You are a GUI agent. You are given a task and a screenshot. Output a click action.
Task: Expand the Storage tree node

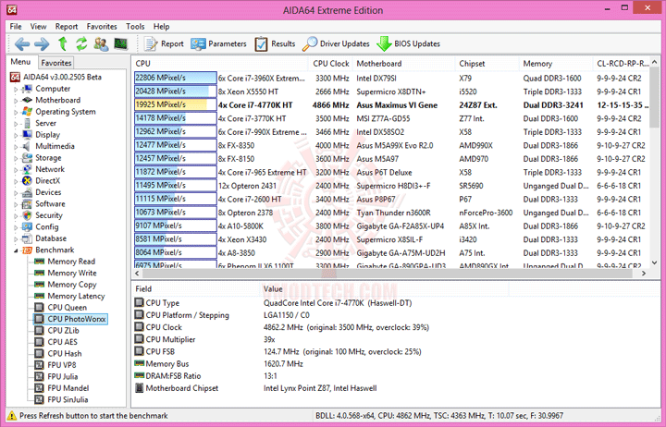tap(16, 158)
